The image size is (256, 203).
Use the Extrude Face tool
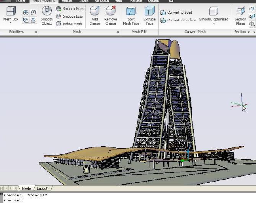pyautogui.click(x=150, y=15)
